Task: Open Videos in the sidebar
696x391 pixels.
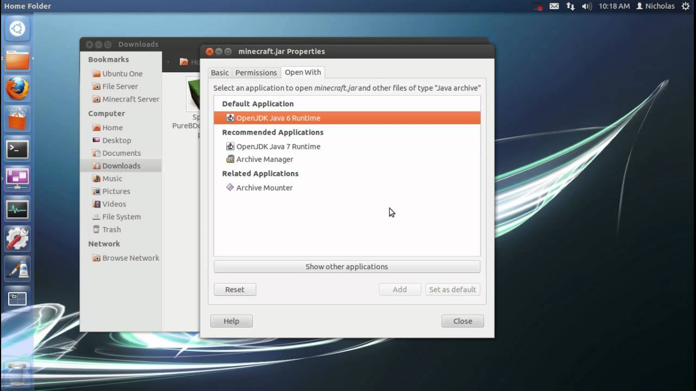Action: click(x=121, y=204)
